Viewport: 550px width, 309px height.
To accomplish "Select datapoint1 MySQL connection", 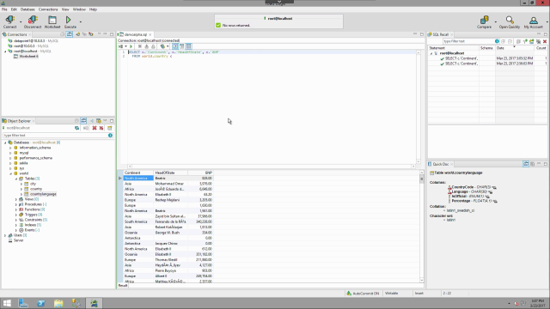I will pyautogui.click(x=33, y=40).
